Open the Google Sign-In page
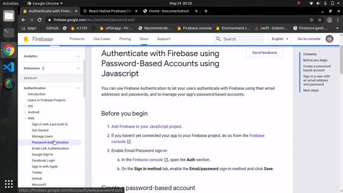Viewport: 343px width, 193px height. pos(42,154)
